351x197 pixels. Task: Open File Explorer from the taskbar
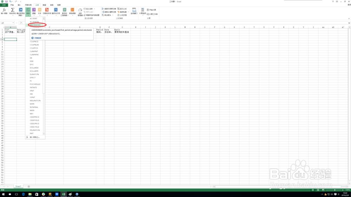click(30, 194)
